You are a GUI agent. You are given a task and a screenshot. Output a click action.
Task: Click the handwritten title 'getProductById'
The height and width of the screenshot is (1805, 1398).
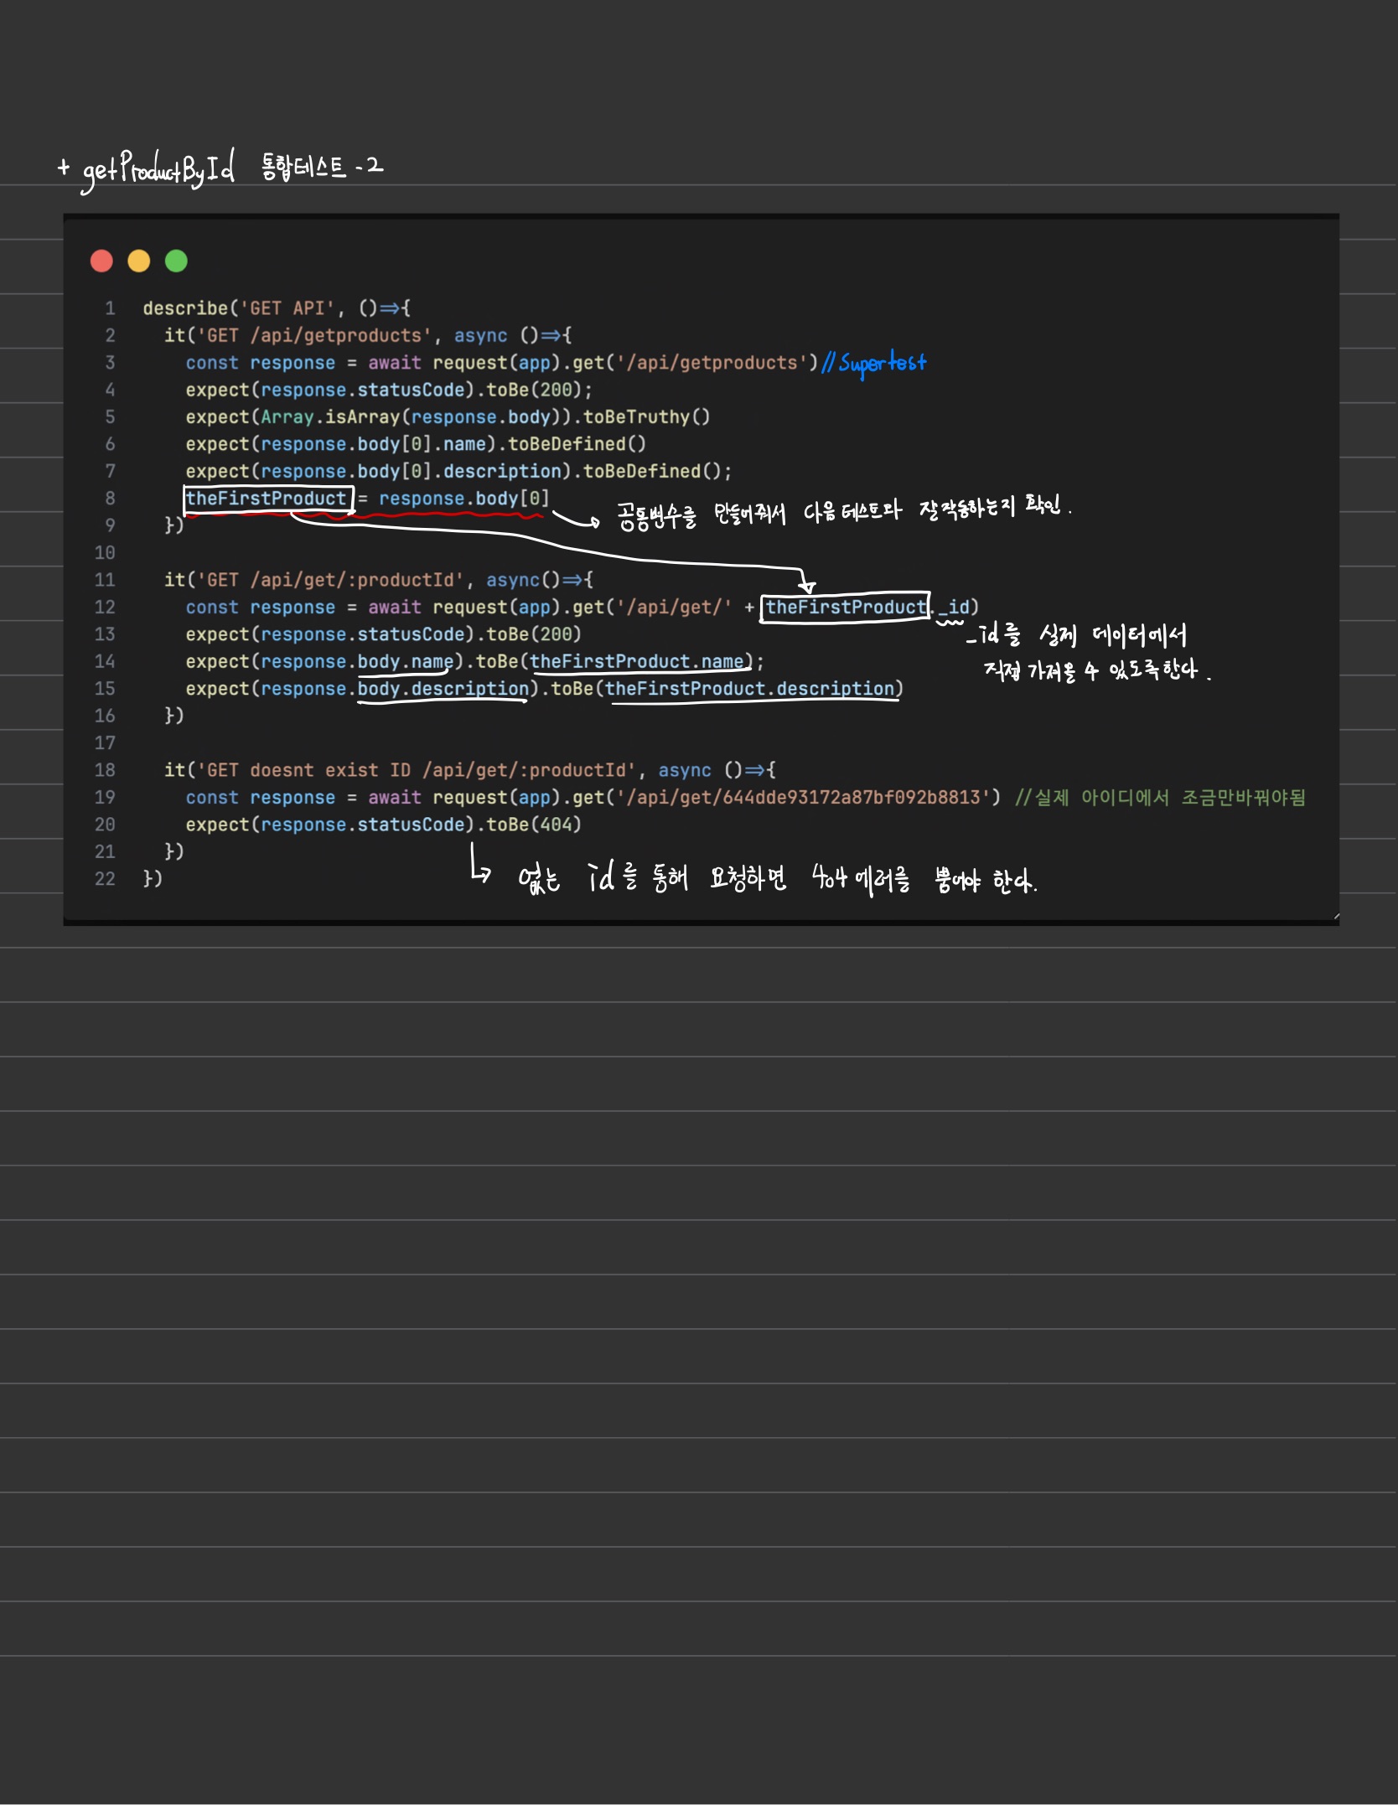tap(159, 170)
